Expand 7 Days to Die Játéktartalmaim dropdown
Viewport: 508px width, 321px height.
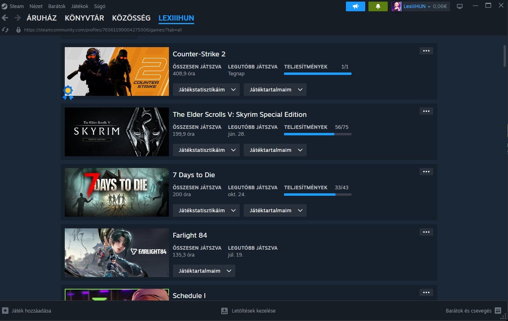275,210
